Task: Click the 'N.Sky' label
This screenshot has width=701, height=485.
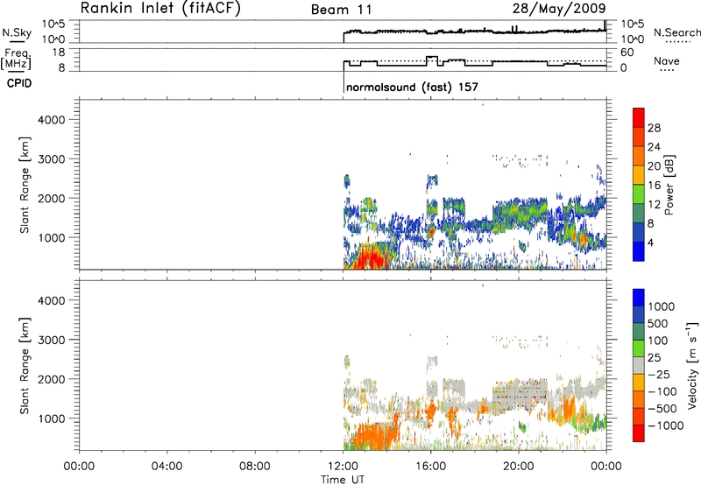Action: pos(17,32)
